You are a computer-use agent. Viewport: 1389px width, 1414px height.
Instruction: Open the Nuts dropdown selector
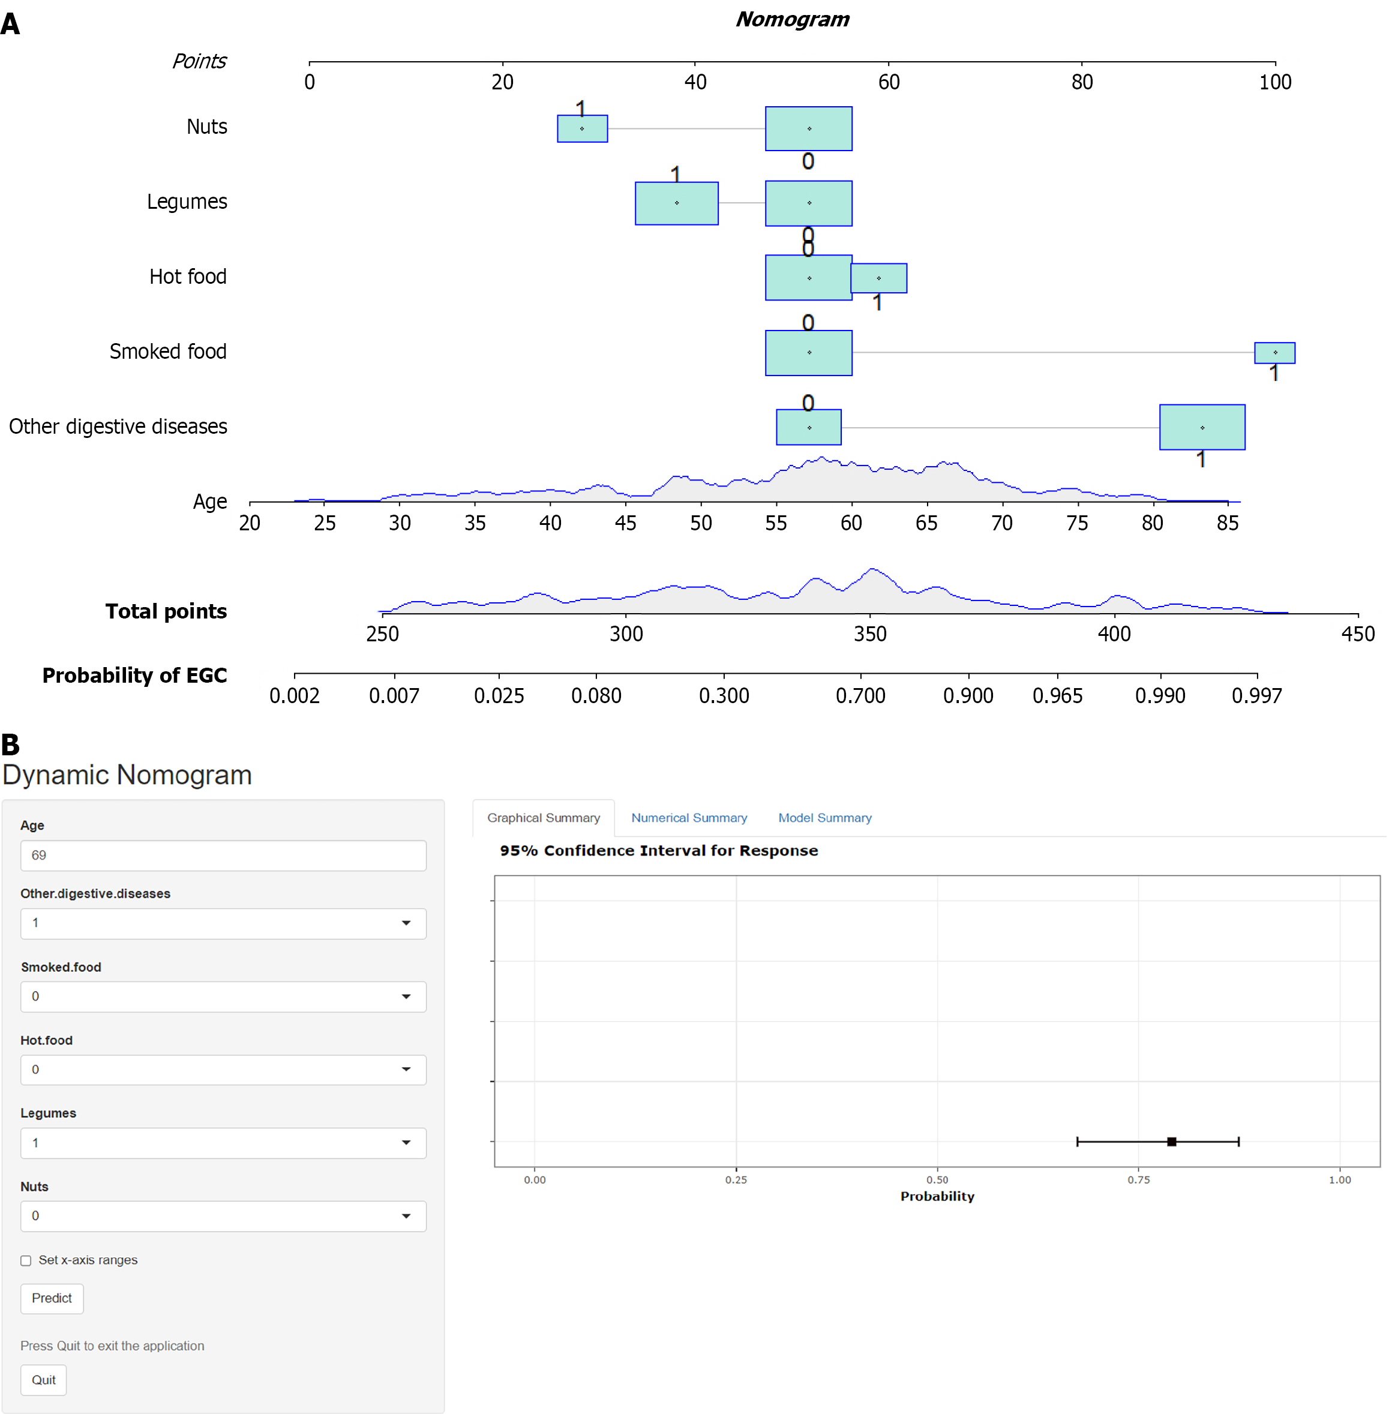pos(223,1215)
